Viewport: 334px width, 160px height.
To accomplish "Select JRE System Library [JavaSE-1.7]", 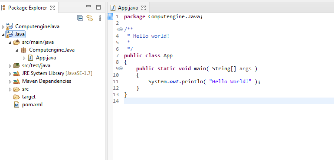I will [x=57, y=74].
